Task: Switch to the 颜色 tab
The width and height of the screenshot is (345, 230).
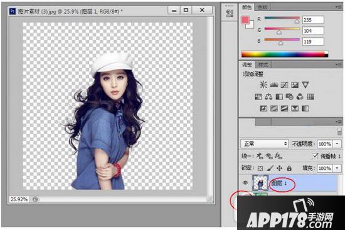Action: pos(247,8)
